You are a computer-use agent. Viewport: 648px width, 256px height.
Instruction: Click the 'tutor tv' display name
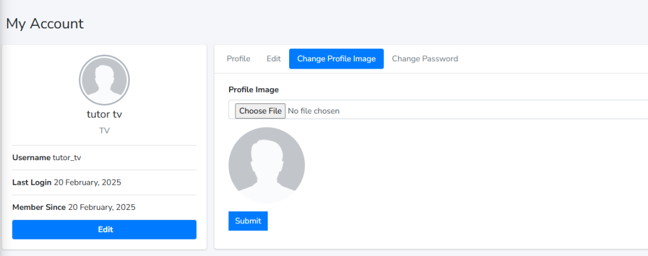click(104, 115)
